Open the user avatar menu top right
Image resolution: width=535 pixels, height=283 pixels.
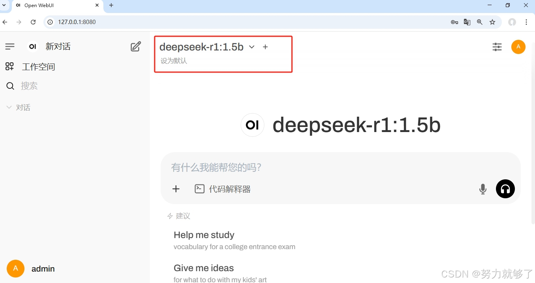click(518, 47)
